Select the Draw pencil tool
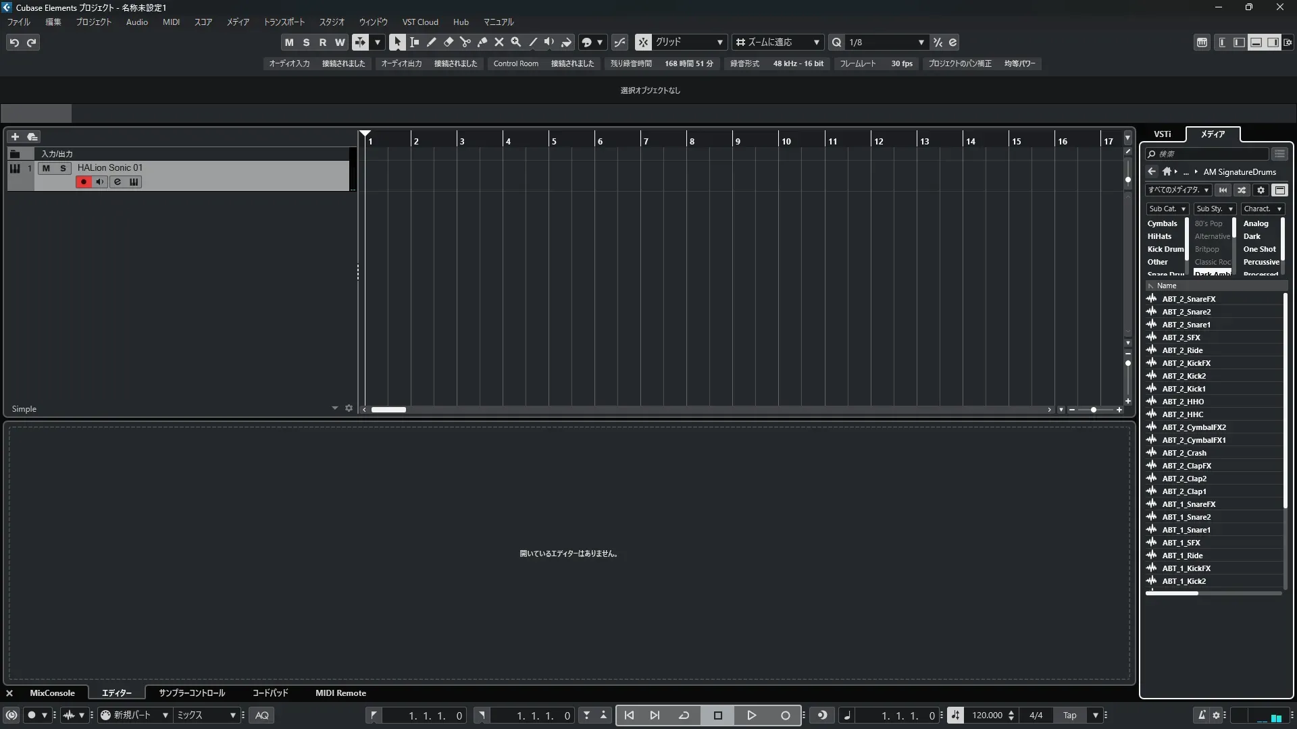The image size is (1297, 729). pyautogui.click(x=432, y=43)
